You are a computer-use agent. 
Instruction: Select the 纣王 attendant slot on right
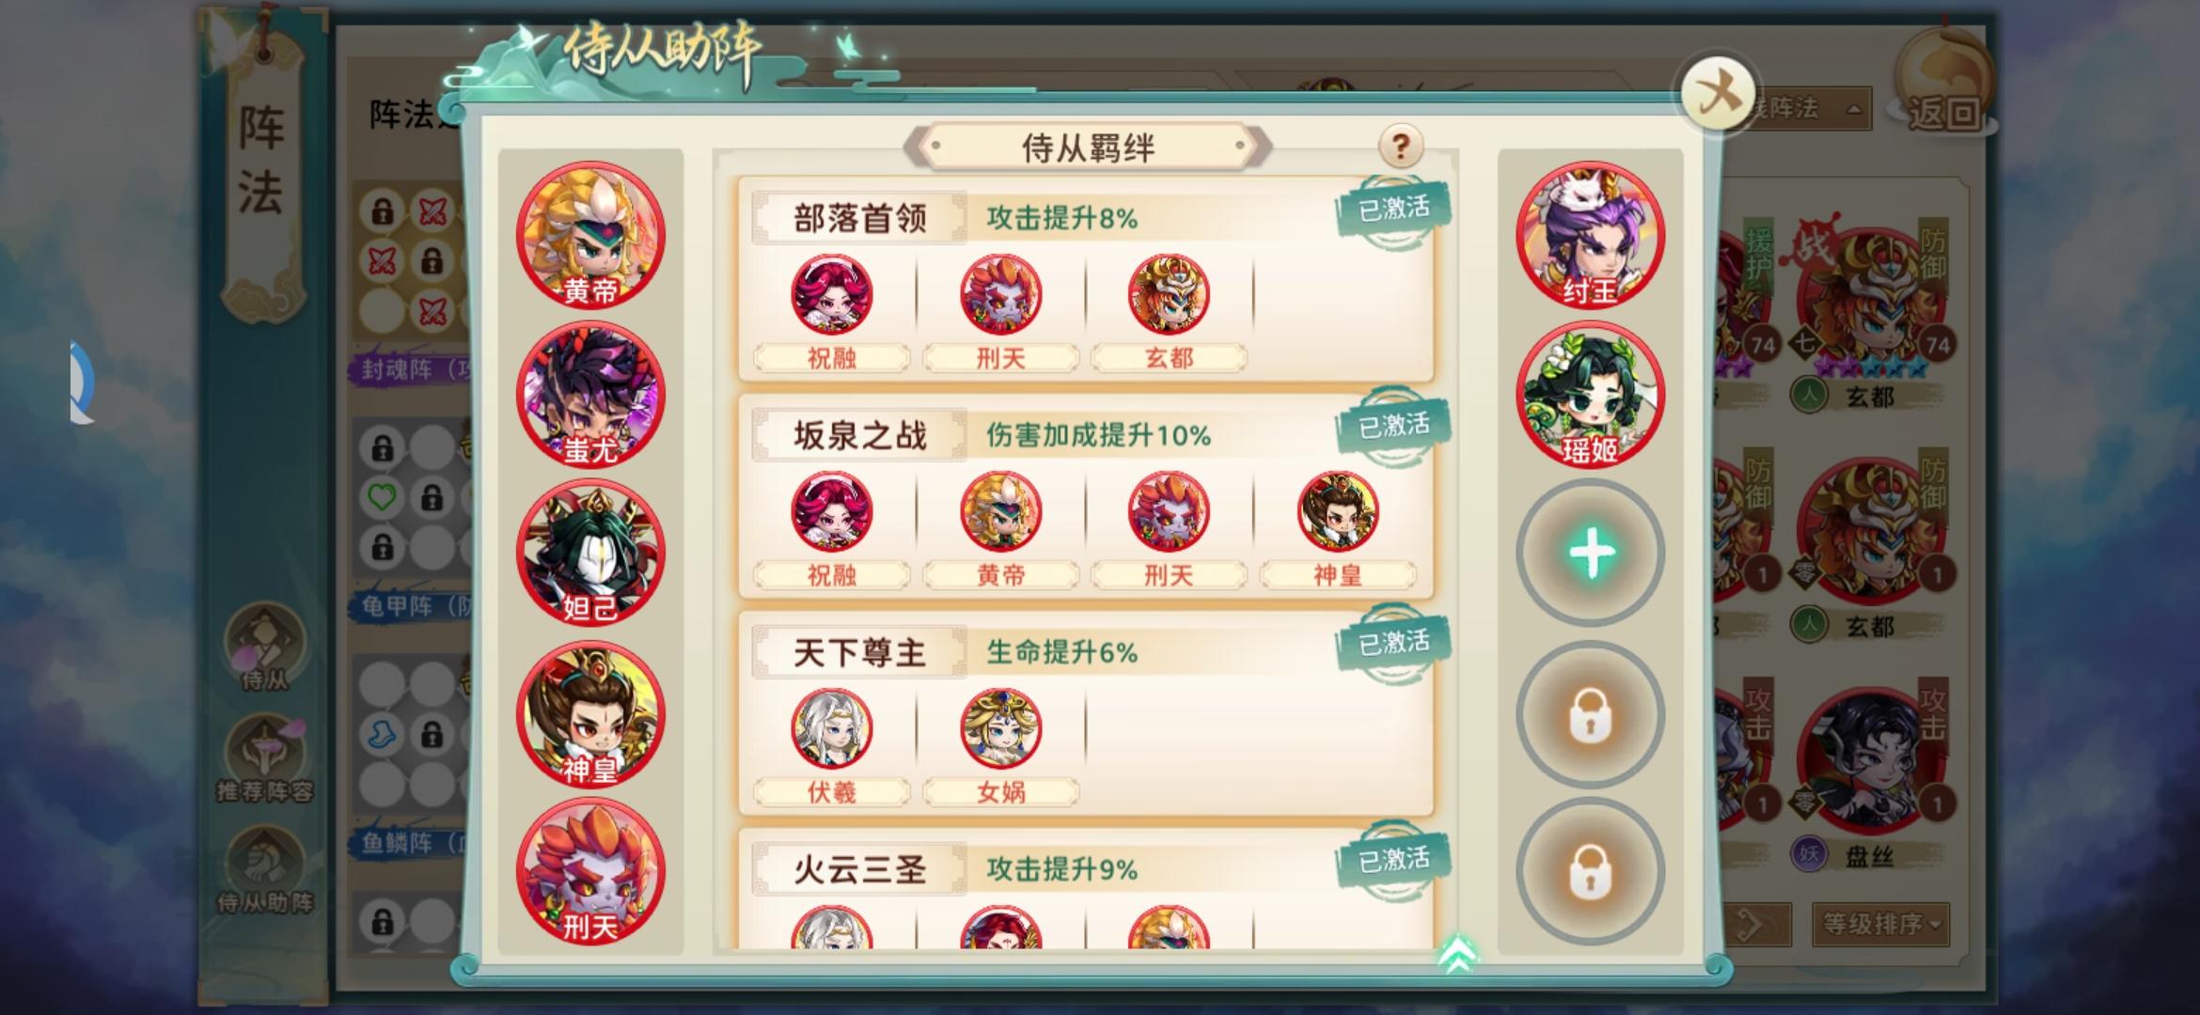pos(1590,235)
